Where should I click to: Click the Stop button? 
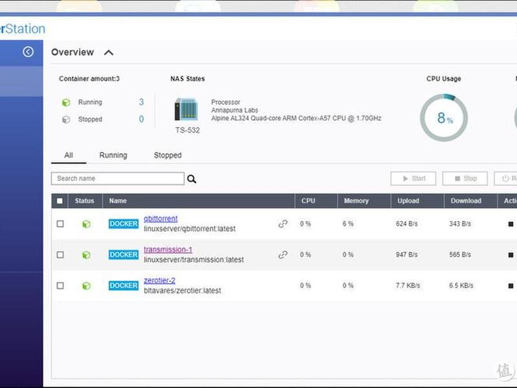coord(465,178)
